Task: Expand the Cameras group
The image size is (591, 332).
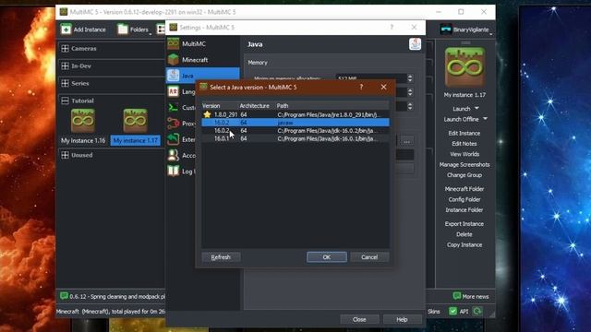Action: 66,49
